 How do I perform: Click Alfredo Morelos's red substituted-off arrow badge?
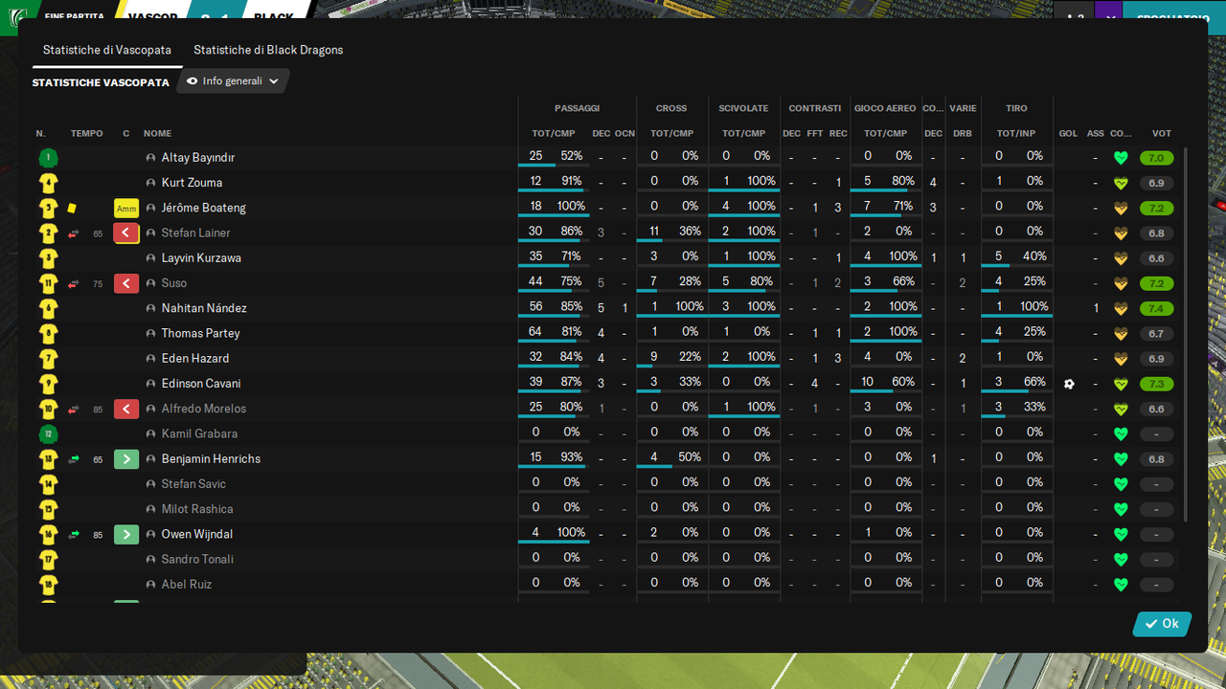pyautogui.click(x=126, y=409)
